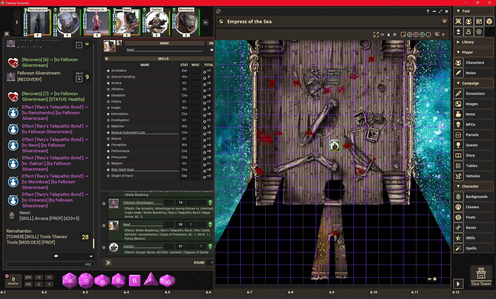Click the pan arrows icon in image toolbar
The height and width of the screenshot is (299, 496).
coord(444,35)
